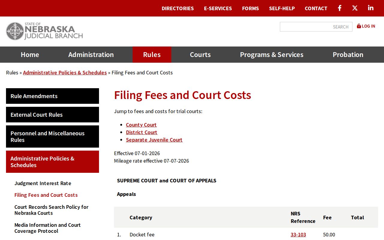Open External Court Rules in the sidebar
This screenshot has width=384, height=240.
(x=52, y=115)
